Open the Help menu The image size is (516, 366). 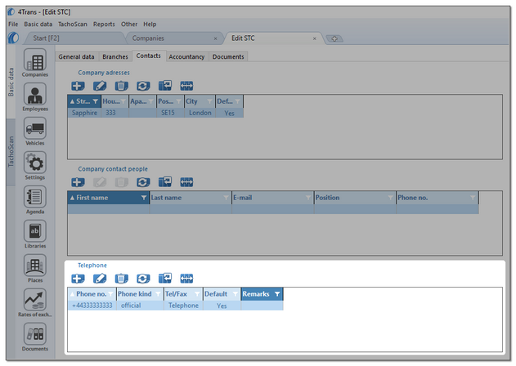[x=150, y=24]
